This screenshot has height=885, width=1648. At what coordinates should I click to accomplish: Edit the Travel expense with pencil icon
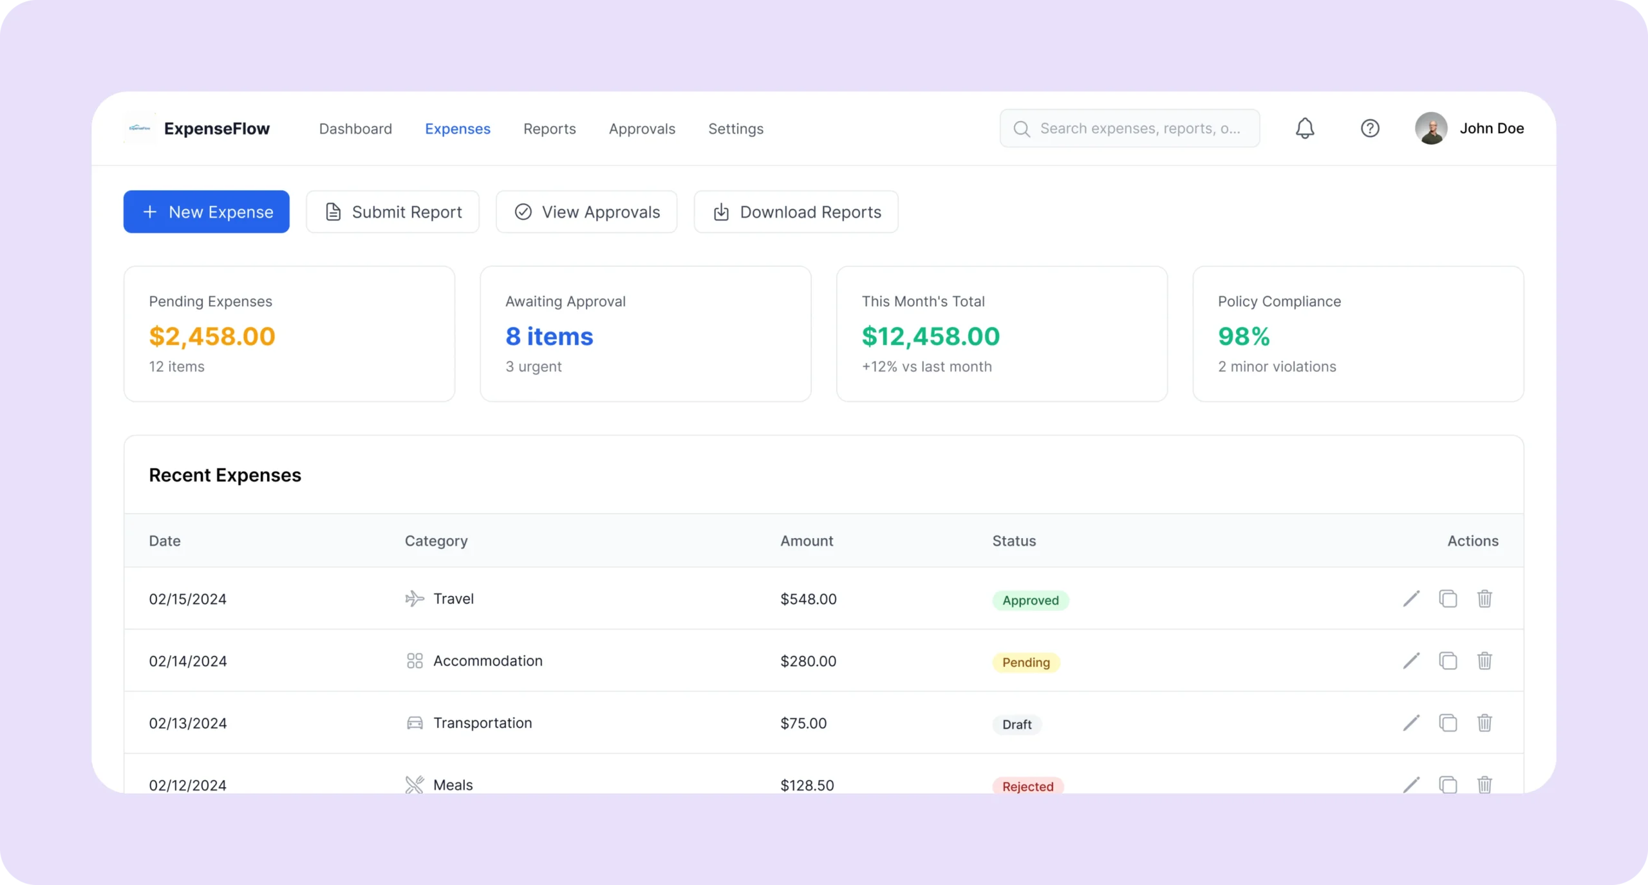point(1410,599)
